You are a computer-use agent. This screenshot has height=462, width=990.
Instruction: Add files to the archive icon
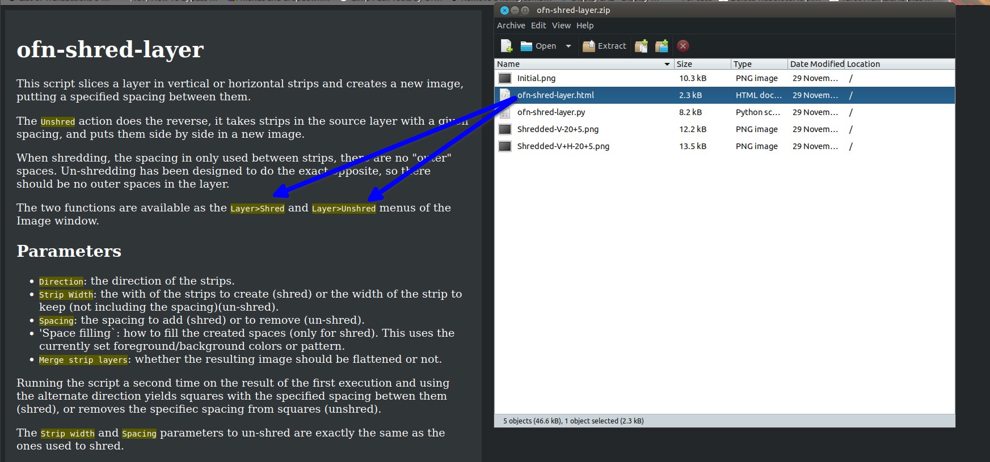pos(642,46)
